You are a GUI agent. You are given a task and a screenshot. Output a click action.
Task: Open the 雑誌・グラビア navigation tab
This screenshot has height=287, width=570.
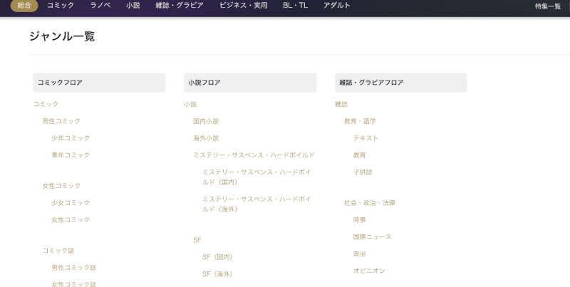point(180,6)
